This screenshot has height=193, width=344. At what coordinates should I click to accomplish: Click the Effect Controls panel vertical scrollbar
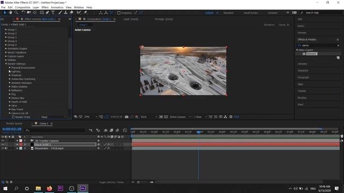point(70,73)
